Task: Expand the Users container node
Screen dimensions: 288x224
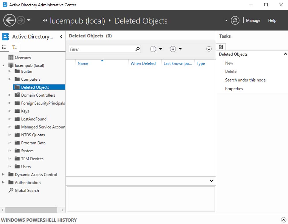Action: (10, 167)
